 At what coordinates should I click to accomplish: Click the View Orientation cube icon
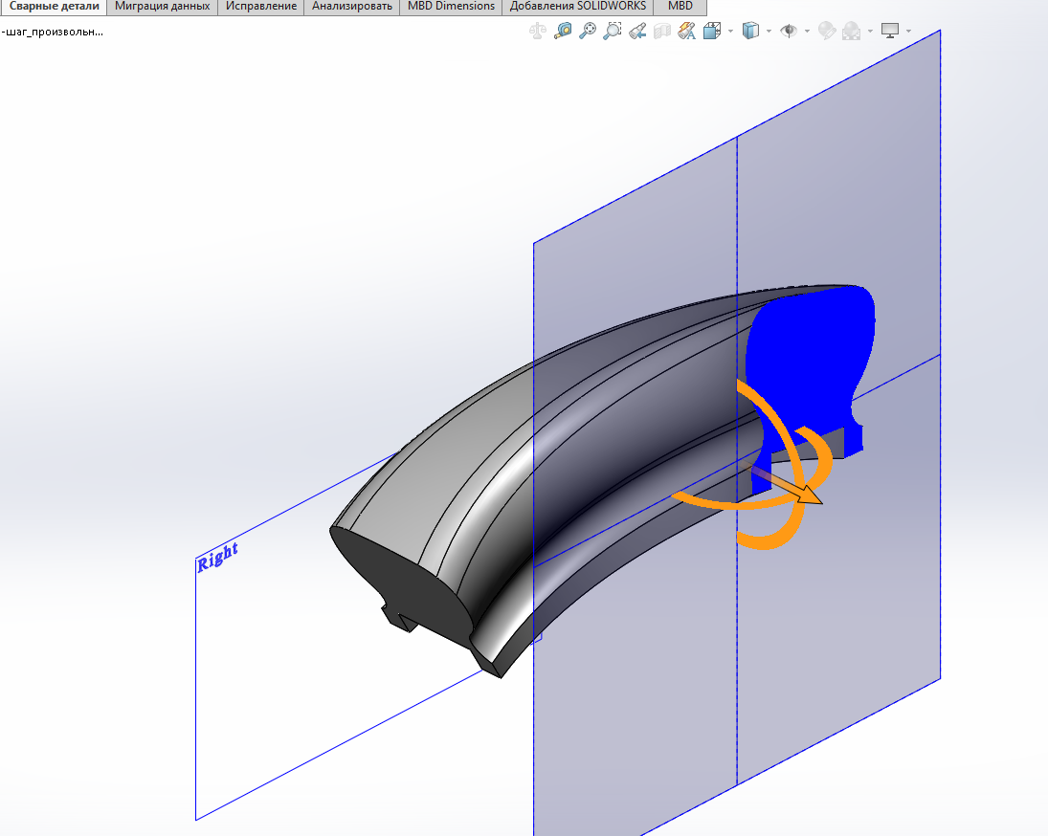click(x=712, y=31)
